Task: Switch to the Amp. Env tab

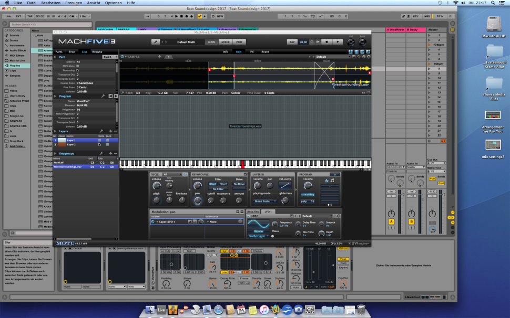Action: point(253,211)
